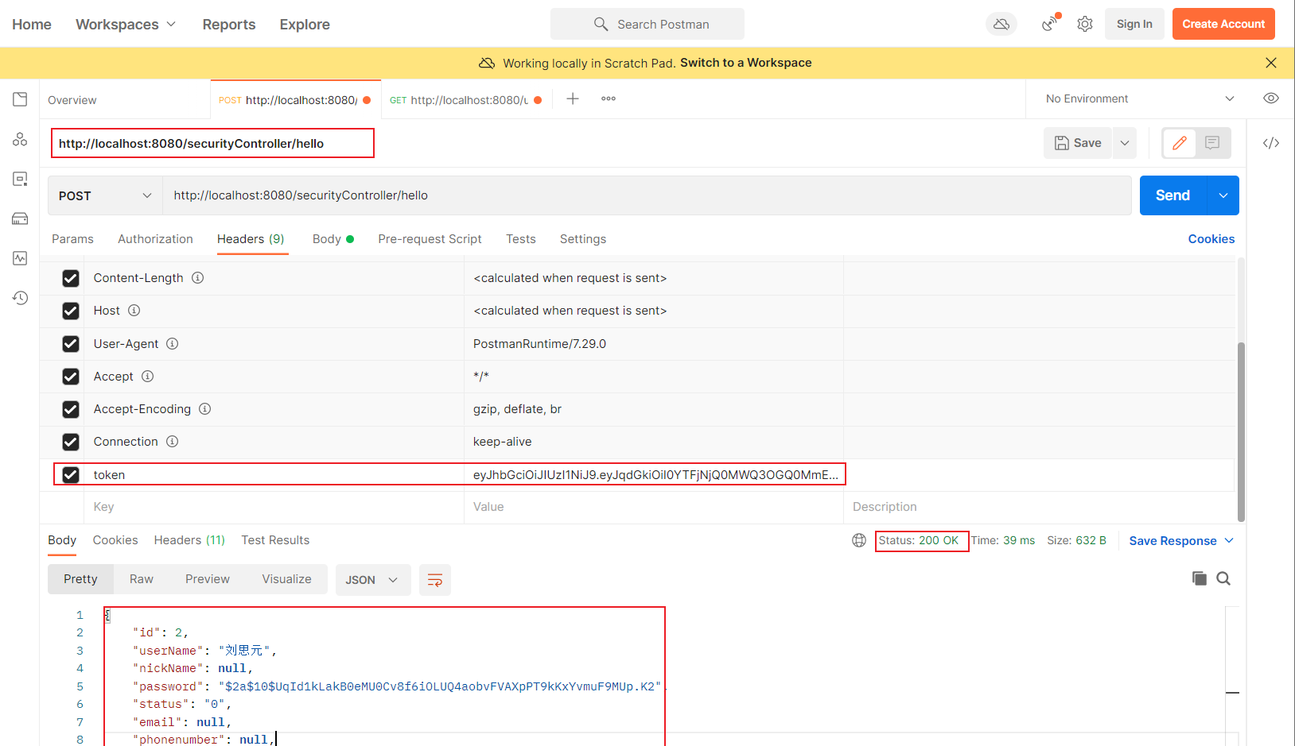Open the request Body tab
1295x746 pixels.
click(x=332, y=239)
